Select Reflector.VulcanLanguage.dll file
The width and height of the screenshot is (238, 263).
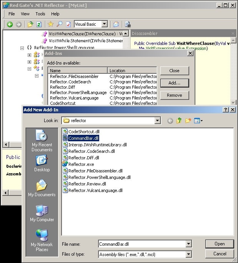[93, 190]
